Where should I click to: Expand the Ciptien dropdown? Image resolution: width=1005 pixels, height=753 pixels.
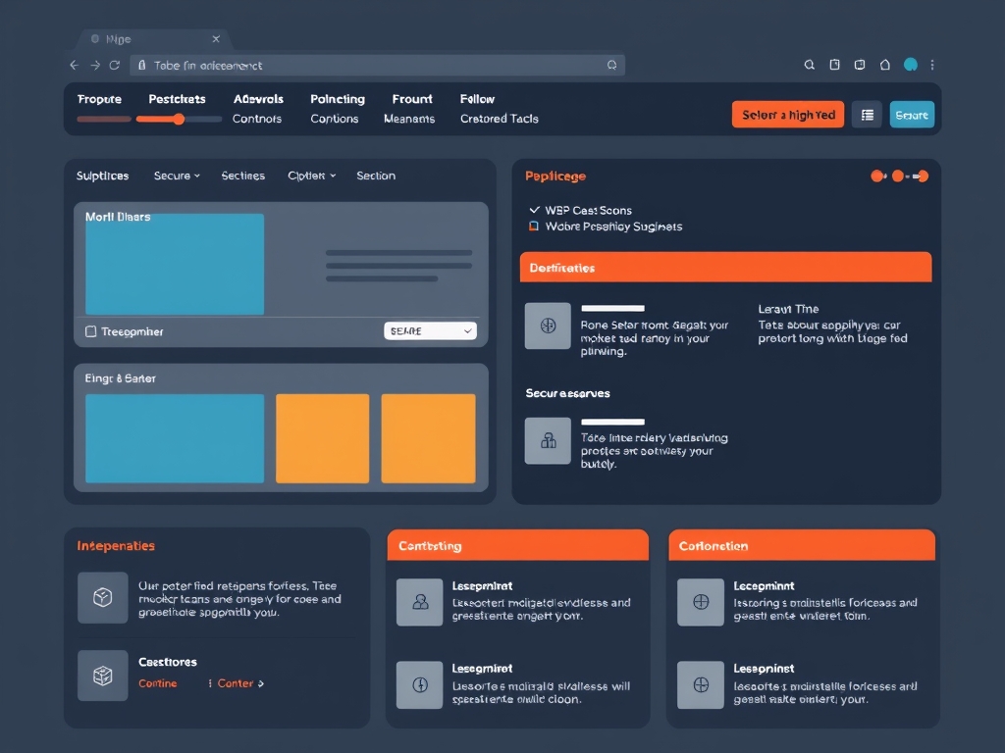pyautogui.click(x=311, y=176)
